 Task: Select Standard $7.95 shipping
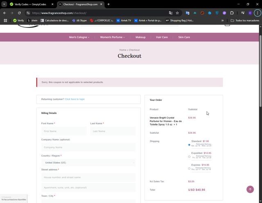click(189, 145)
